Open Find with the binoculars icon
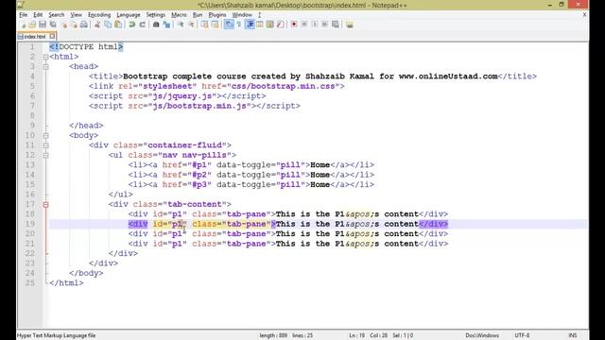Viewport: 605px width, 340px height. pos(156,25)
